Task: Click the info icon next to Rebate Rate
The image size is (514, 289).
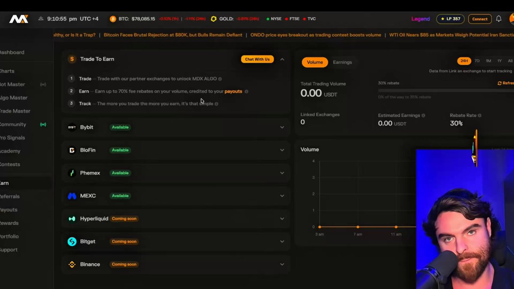Action: tap(479, 116)
